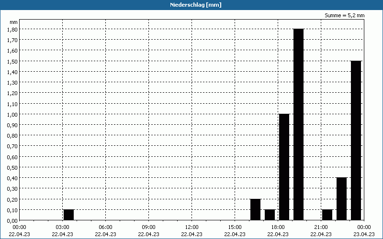This screenshot has height=239, width=383.
Task: Click the 'mm' unit label above the y-axis
Action: [14, 22]
